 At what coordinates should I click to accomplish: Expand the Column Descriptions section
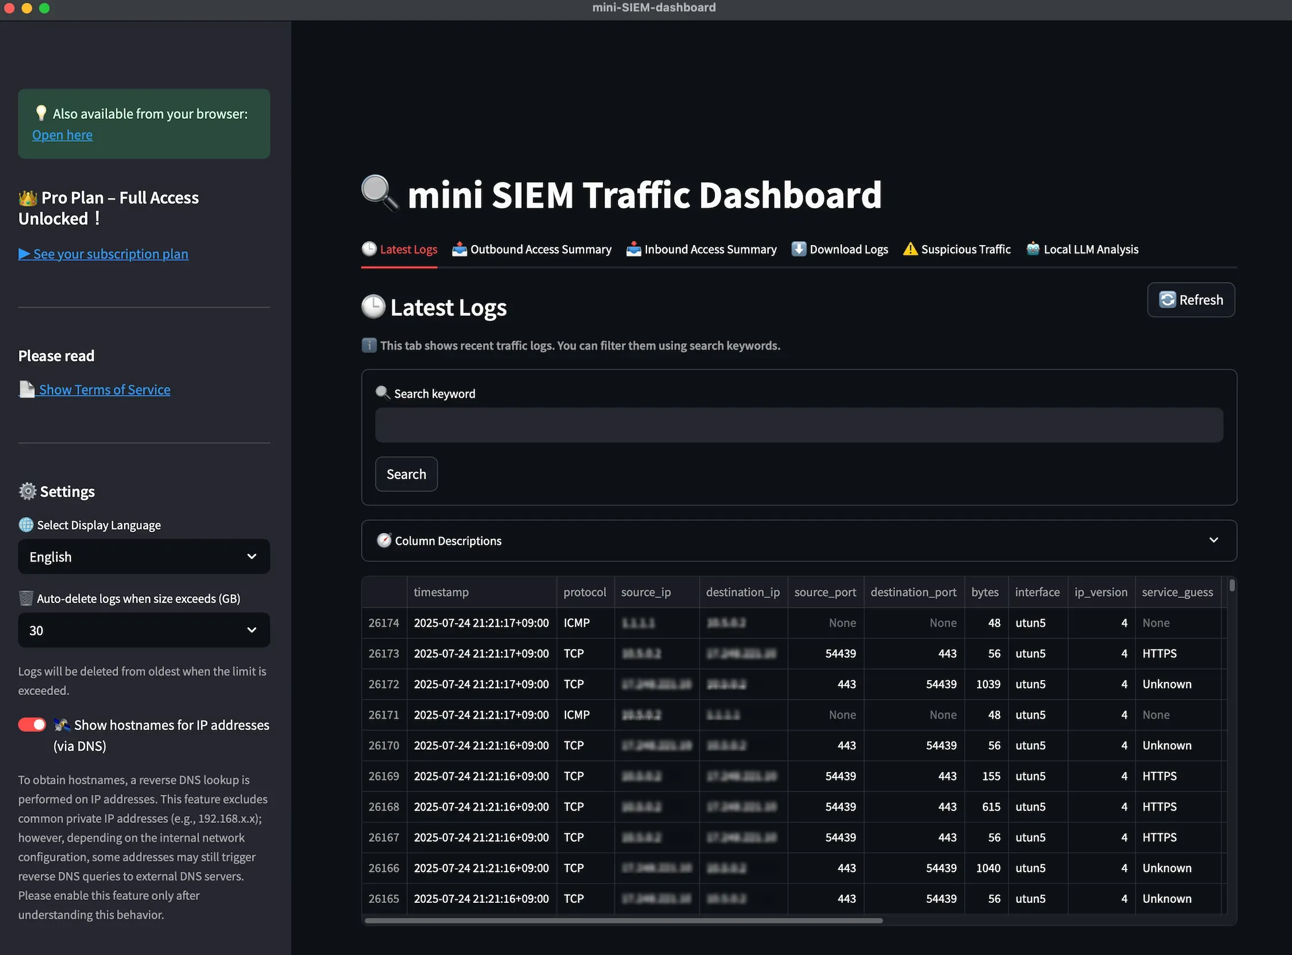[x=799, y=541]
